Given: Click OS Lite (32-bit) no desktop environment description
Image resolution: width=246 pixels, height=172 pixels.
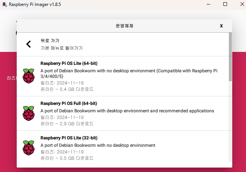Looking at the screenshot, I should click(x=98, y=145).
